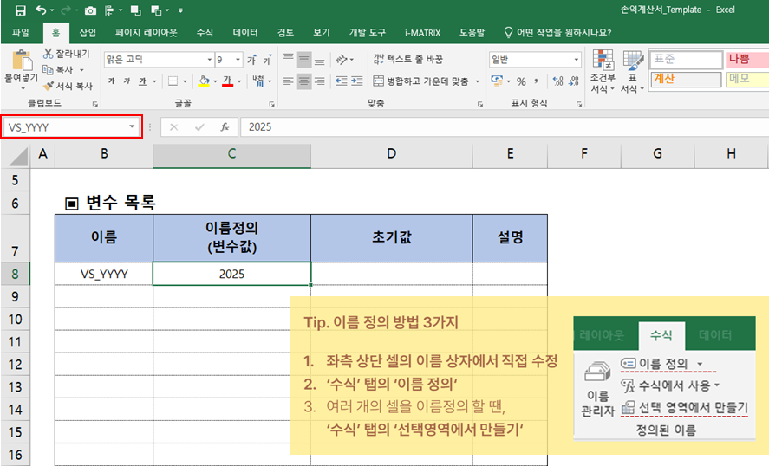Switch to the 삽입 (Insert) tab
The width and height of the screenshot is (769, 466).
[x=88, y=33]
